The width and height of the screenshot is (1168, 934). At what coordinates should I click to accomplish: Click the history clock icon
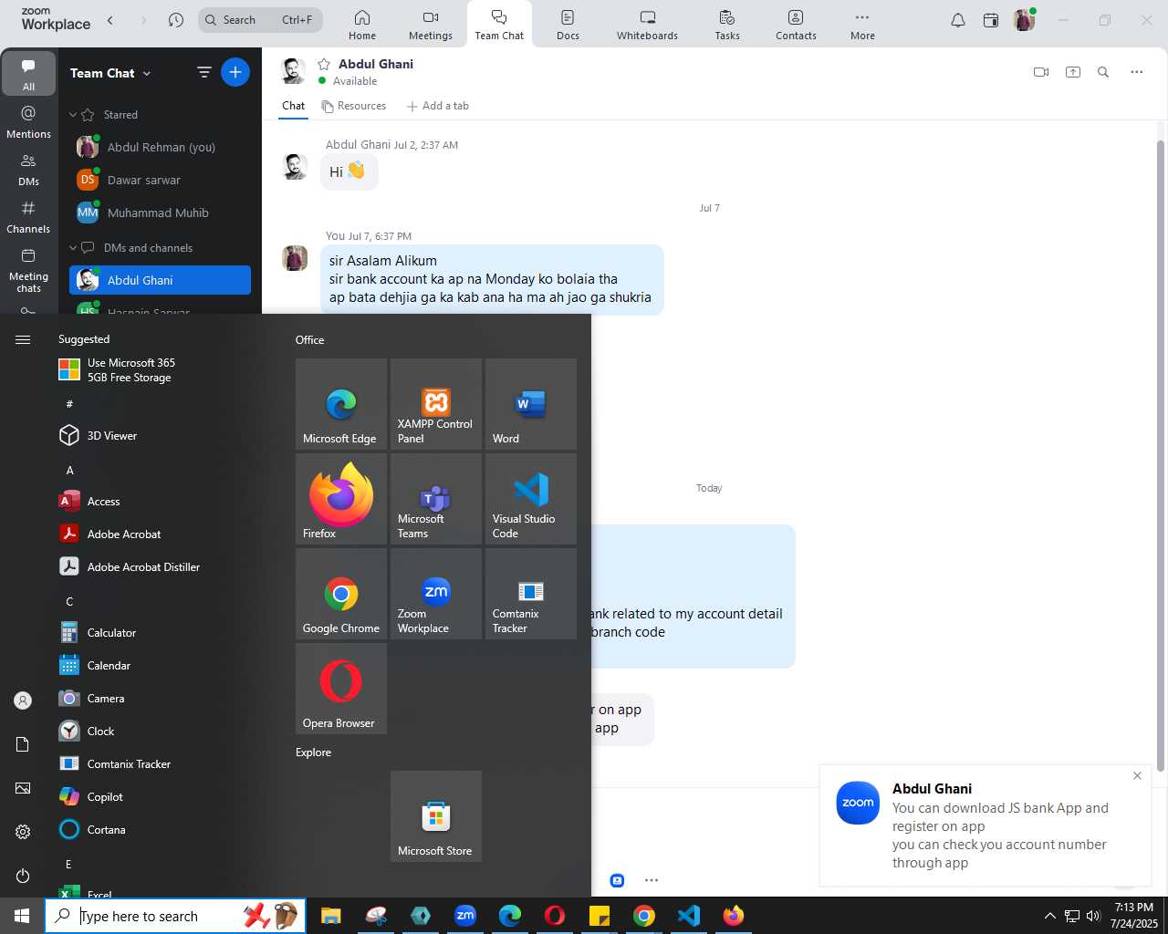pos(176,19)
